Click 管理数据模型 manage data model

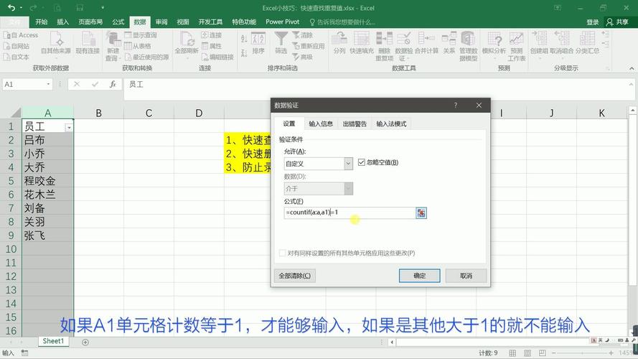click(468, 46)
